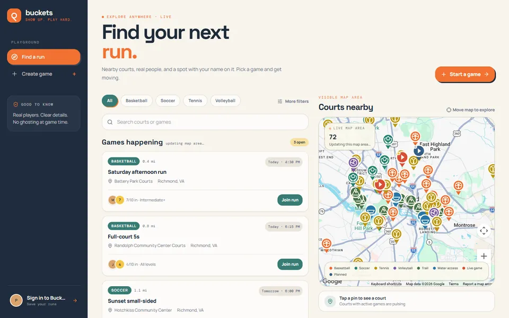
Task: Open the Sunset small-sided game title
Action: pyautogui.click(x=132, y=301)
